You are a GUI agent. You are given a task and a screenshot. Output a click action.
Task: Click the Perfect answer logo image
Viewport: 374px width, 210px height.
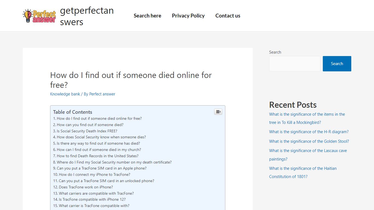point(39,16)
